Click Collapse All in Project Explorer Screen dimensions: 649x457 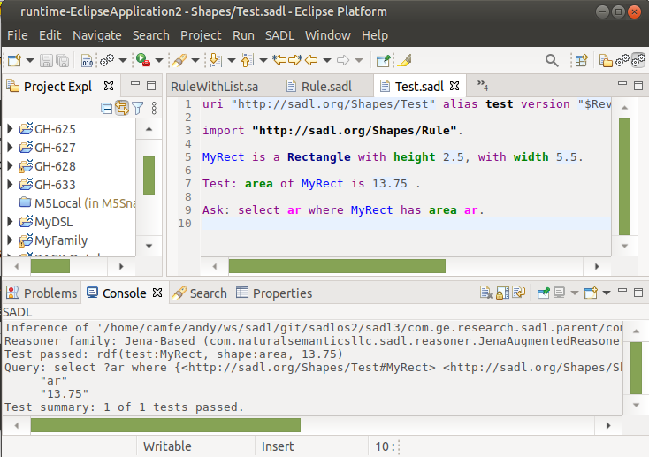(x=106, y=109)
